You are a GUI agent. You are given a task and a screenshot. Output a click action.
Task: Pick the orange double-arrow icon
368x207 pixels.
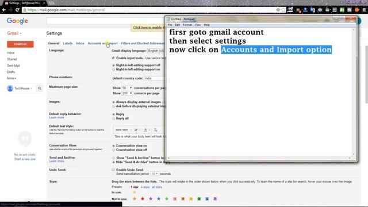pos(183,199)
